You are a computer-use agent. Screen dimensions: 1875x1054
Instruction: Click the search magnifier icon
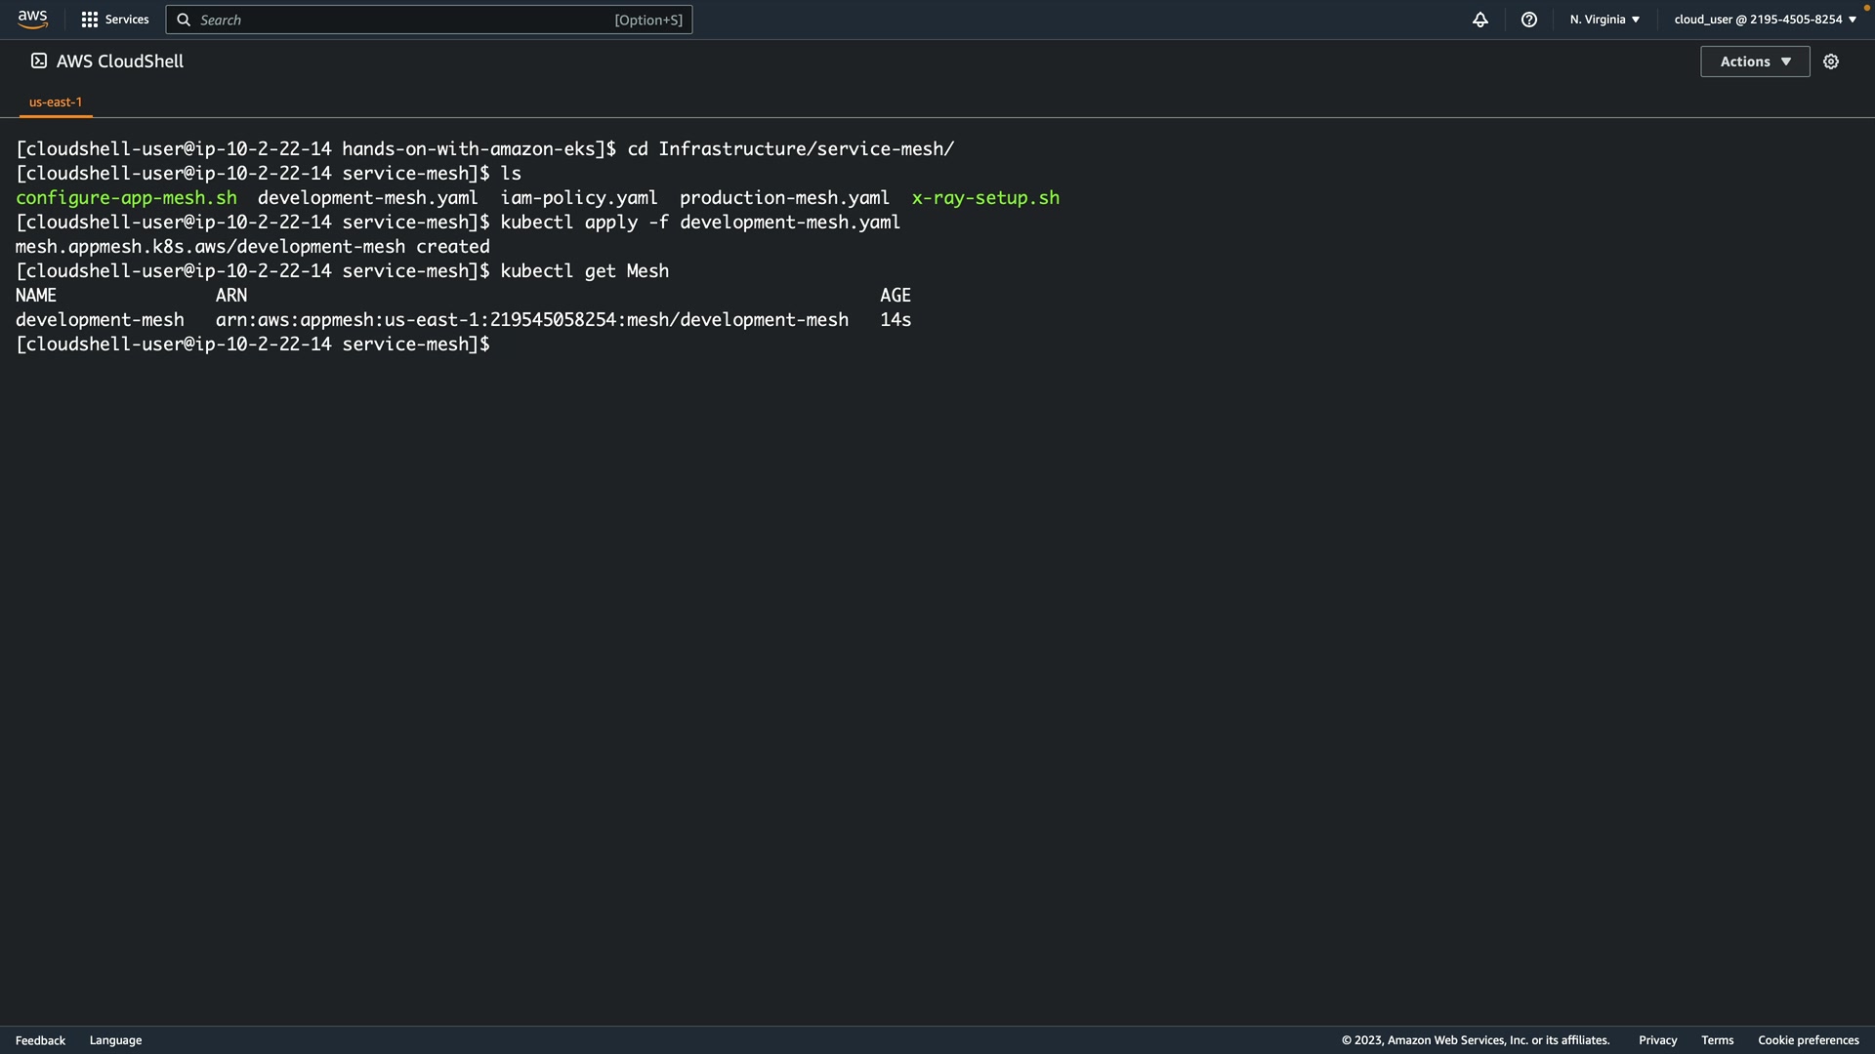point(184,20)
